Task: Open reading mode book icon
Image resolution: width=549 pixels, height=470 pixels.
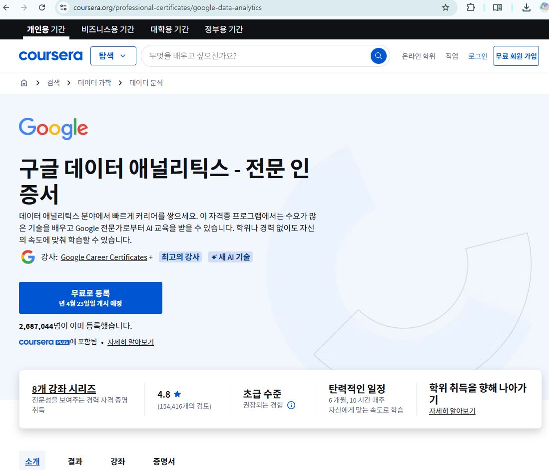Action: point(498,7)
